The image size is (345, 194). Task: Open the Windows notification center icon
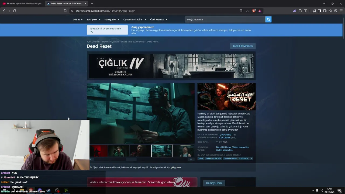tap(339, 190)
